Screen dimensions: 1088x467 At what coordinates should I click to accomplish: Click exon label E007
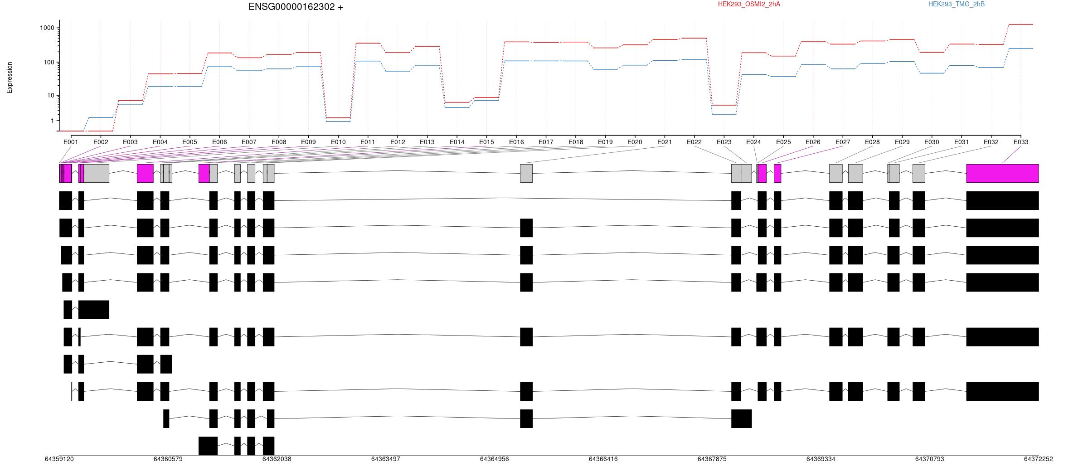(249, 142)
